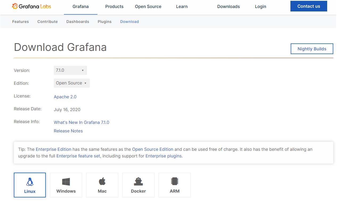Open the Learn menu

182,6
